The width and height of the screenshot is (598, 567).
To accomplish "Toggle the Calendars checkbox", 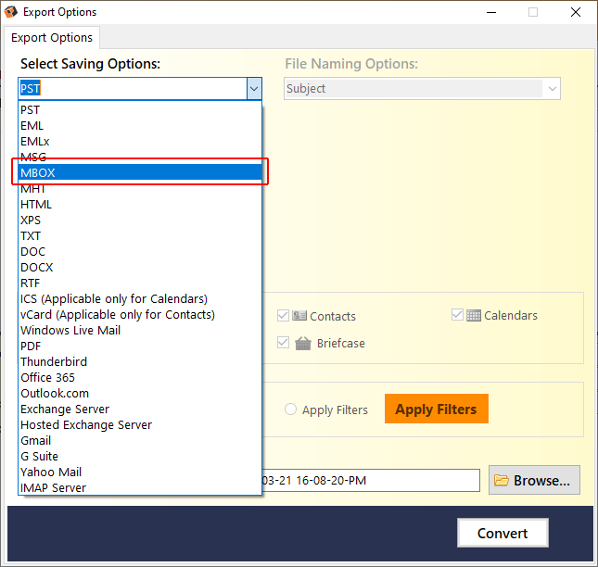I will point(457,315).
